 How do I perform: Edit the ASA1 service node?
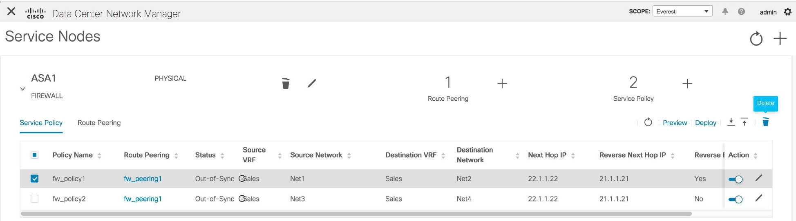(x=312, y=83)
